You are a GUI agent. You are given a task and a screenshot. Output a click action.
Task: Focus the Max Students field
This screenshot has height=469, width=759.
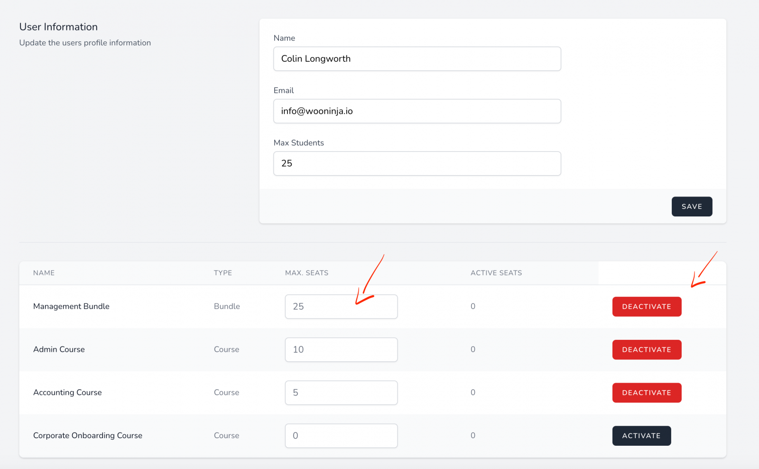417,163
